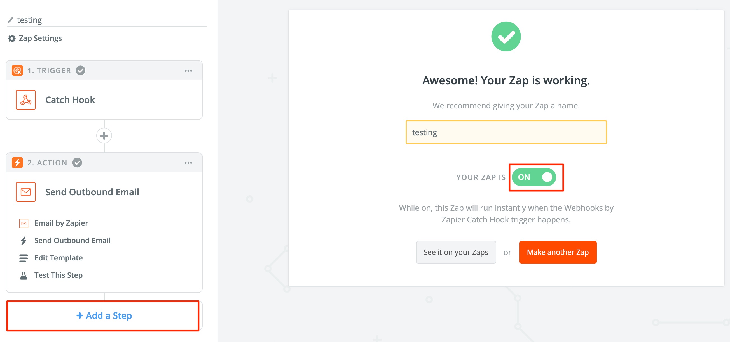Open Zap Settings gear icon

12,39
